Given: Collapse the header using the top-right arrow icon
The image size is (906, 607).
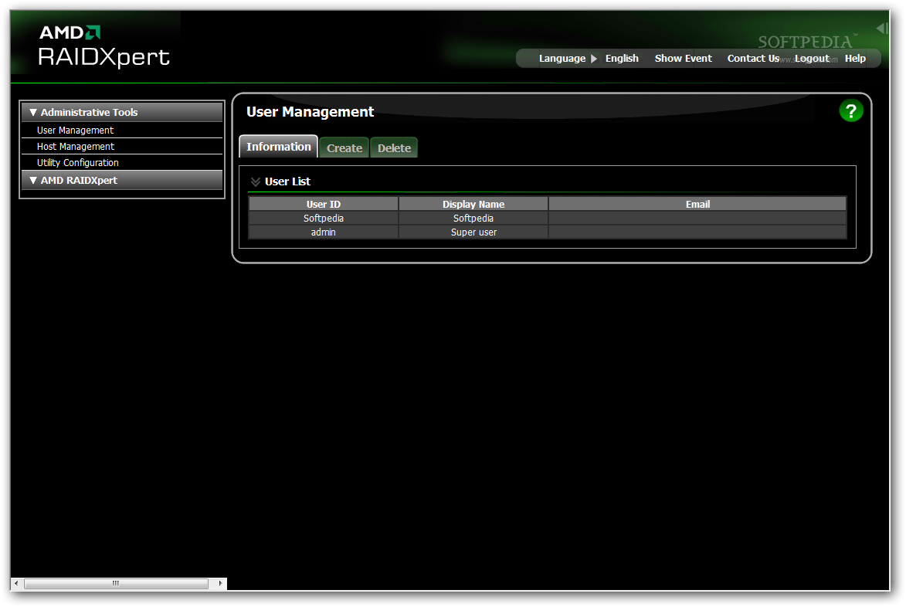Looking at the screenshot, I should click(x=882, y=28).
